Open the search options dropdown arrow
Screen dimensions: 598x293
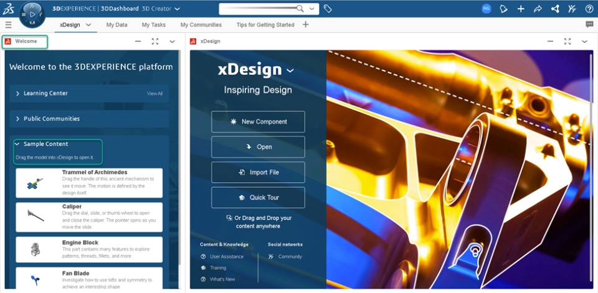312,9
